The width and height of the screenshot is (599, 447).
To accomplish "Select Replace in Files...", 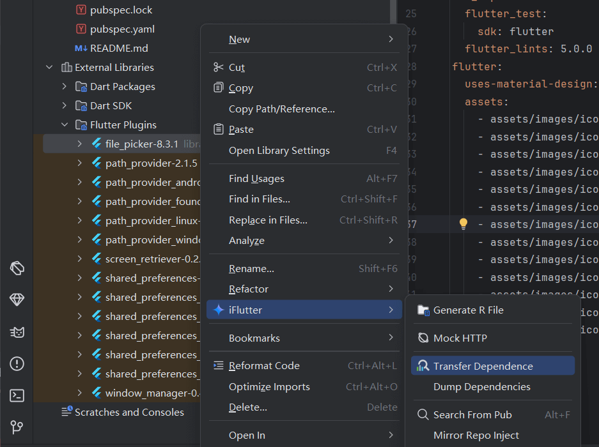I will point(304,220).
